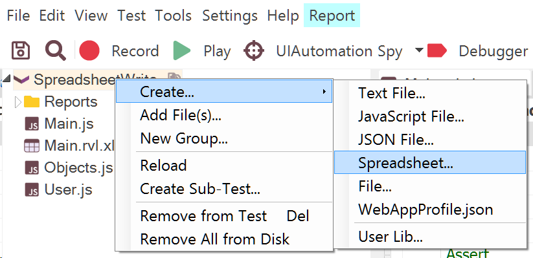Choose JavaScript File... in submenu
The image size is (533, 258).
point(411,117)
